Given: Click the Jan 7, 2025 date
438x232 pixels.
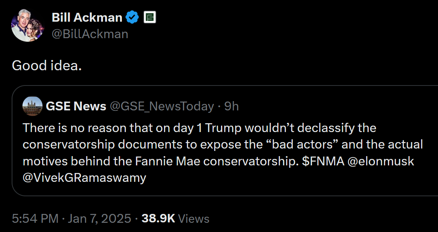Looking at the screenshot, I should click(x=100, y=218).
